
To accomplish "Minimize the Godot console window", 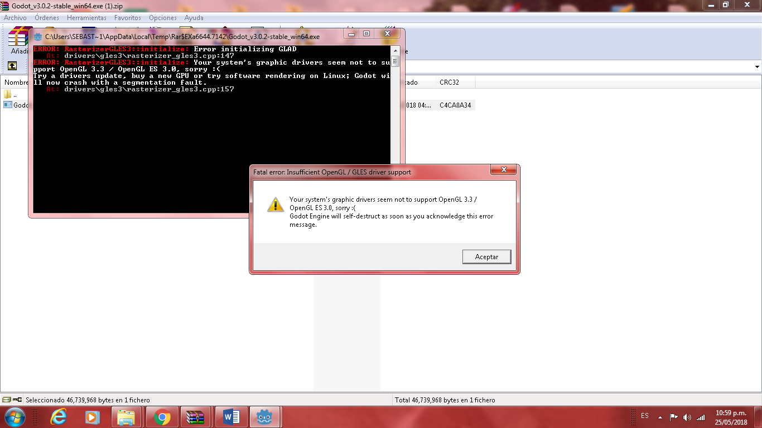I will click(350, 34).
